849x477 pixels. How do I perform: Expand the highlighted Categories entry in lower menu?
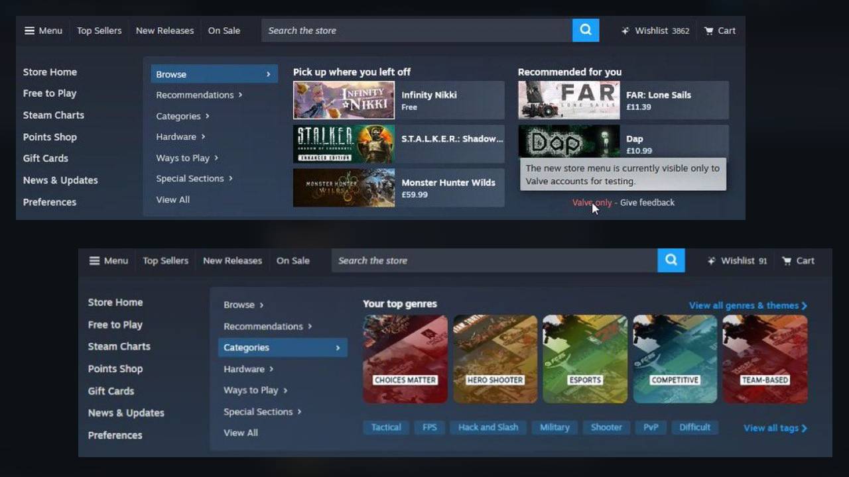click(283, 347)
